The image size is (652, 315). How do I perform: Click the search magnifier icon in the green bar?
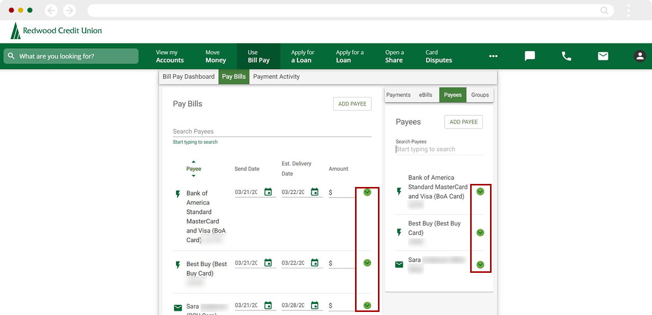click(x=11, y=56)
